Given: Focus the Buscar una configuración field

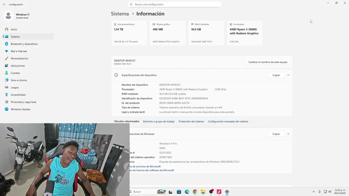Looking at the screenshot, I should [x=174, y=4].
